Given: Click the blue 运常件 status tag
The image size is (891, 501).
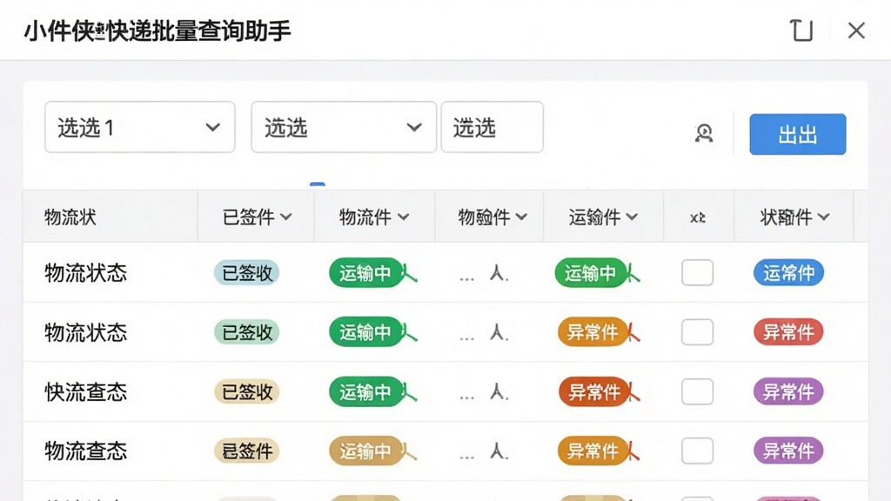Looking at the screenshot, I should (788, 272).
